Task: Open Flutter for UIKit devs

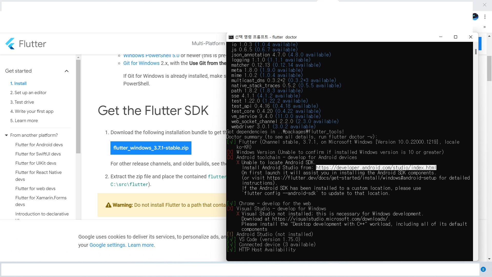Action: pyautogui.click(x=36, y=163)
